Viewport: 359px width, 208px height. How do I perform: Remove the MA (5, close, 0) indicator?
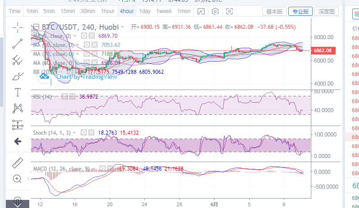click(92, 36)
